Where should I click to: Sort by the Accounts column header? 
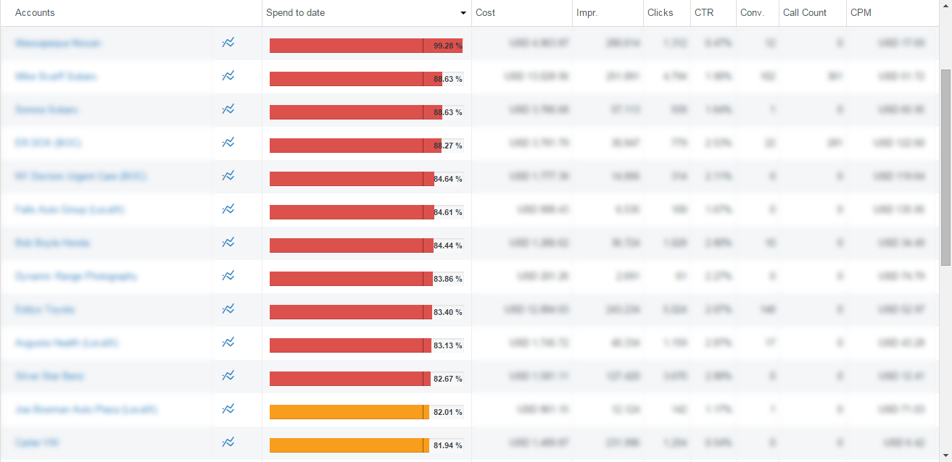pos(35,12)
